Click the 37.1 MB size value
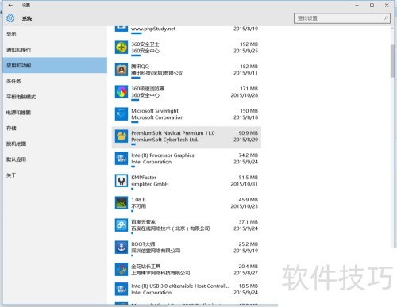Viewport: 397px width, 307px height. click(248, 222)
